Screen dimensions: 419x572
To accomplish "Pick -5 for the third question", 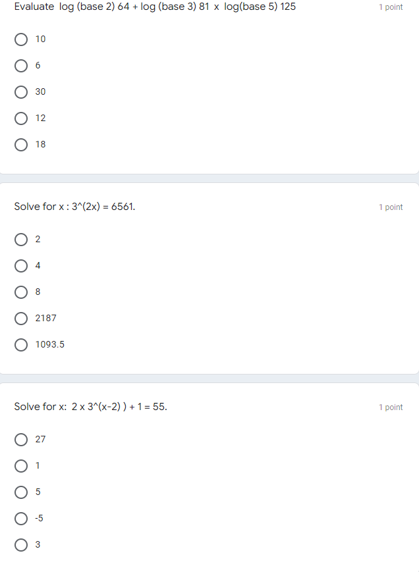I will (x=21, y=518).
